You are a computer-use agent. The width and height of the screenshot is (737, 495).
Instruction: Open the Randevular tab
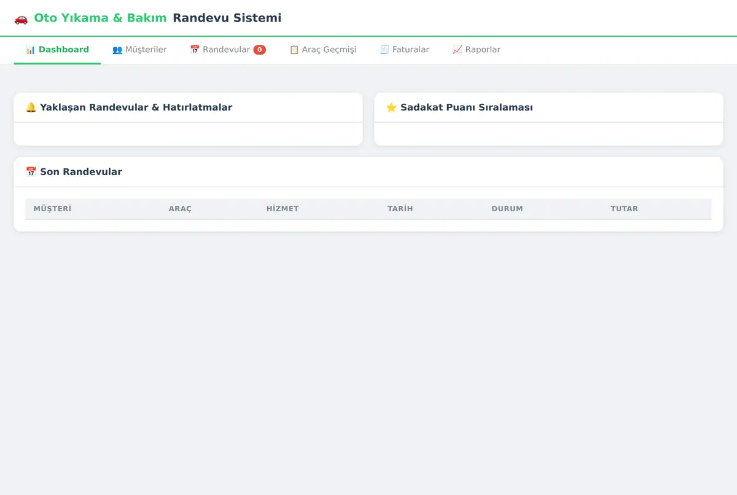pos(228,50)
